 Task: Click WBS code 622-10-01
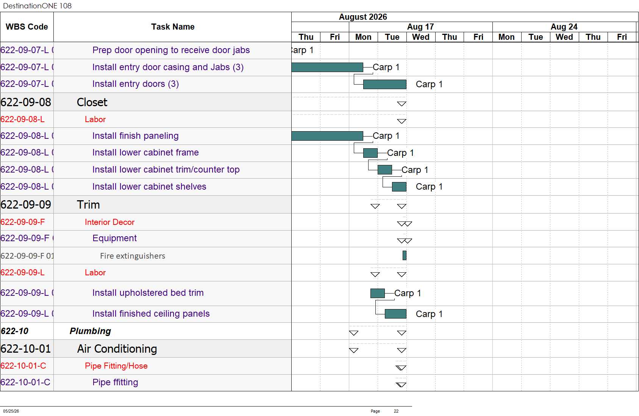(x=26, y=349)
